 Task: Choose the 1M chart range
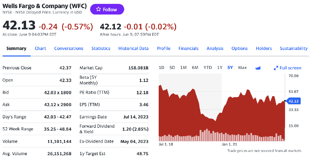[x=183, y=67]
